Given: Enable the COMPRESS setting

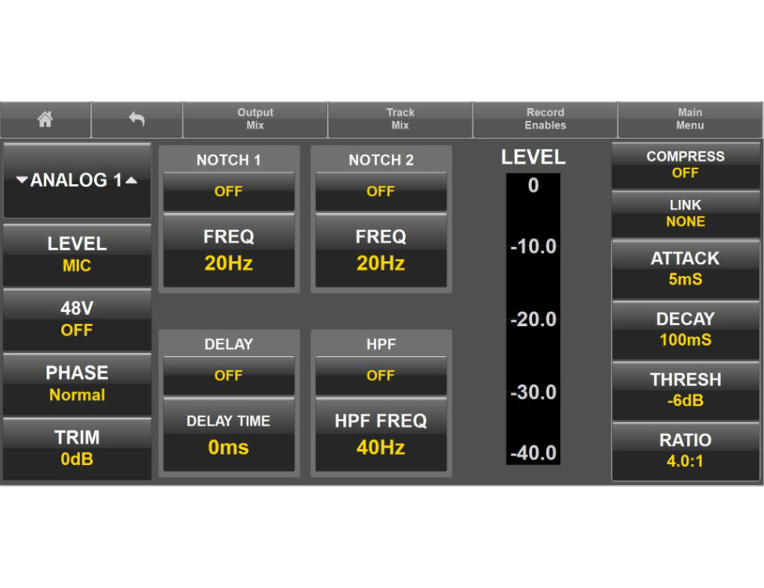Looking at the screenshot, I should (685, 164).
